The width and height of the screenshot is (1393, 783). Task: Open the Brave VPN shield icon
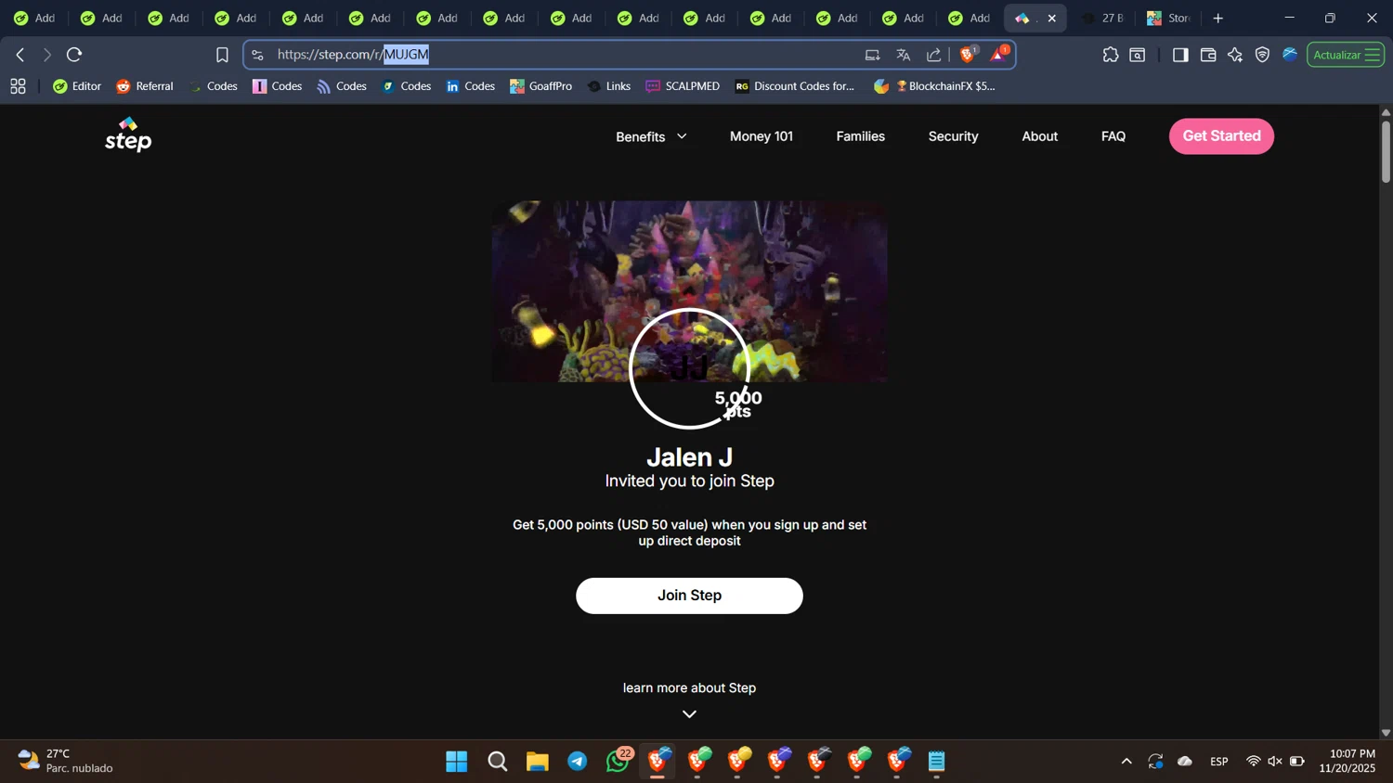1262,55
